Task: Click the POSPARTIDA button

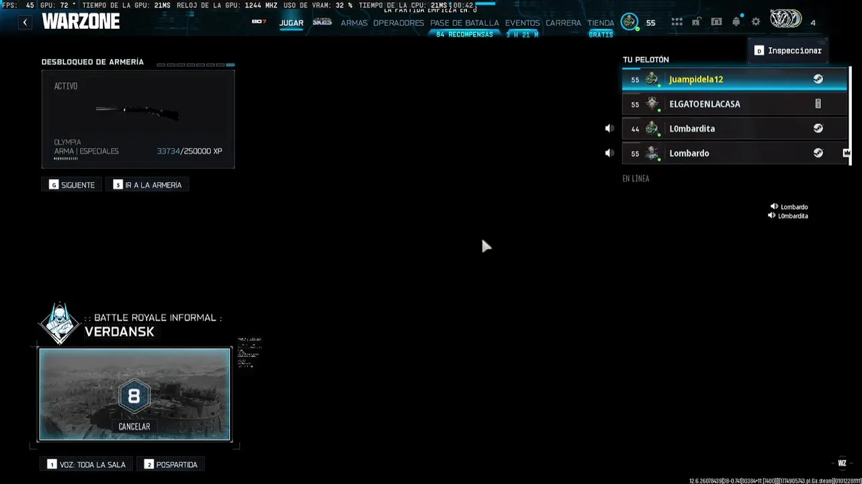Action: click(x=171, y=465)
